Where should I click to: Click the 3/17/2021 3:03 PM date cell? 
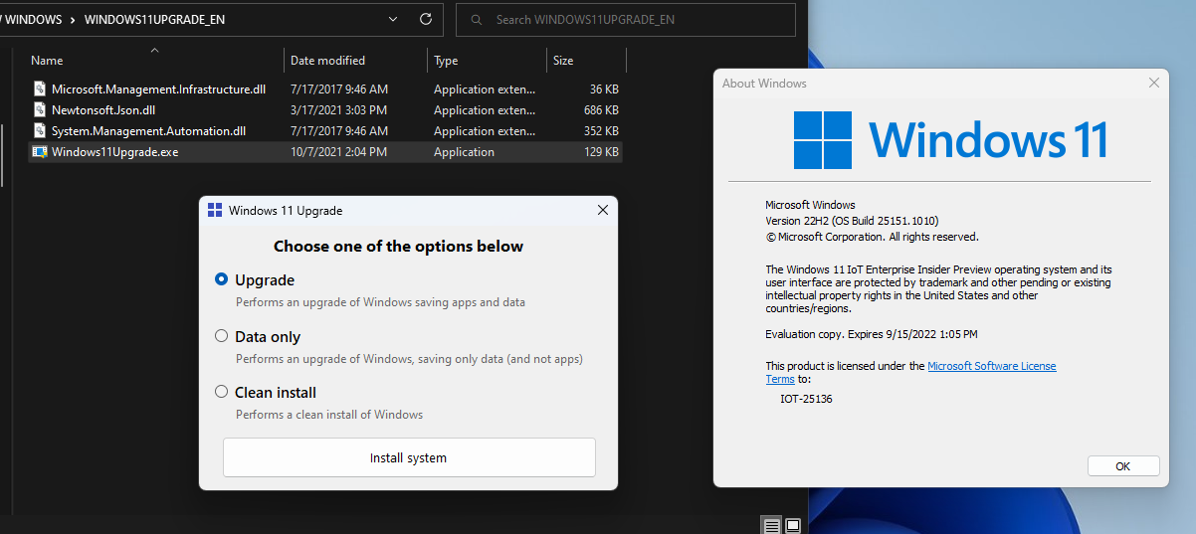click(338, 110)
